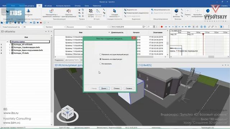Open the 'Resource' dropdown
Screen dimensions: 230x129
click(77, 27)
